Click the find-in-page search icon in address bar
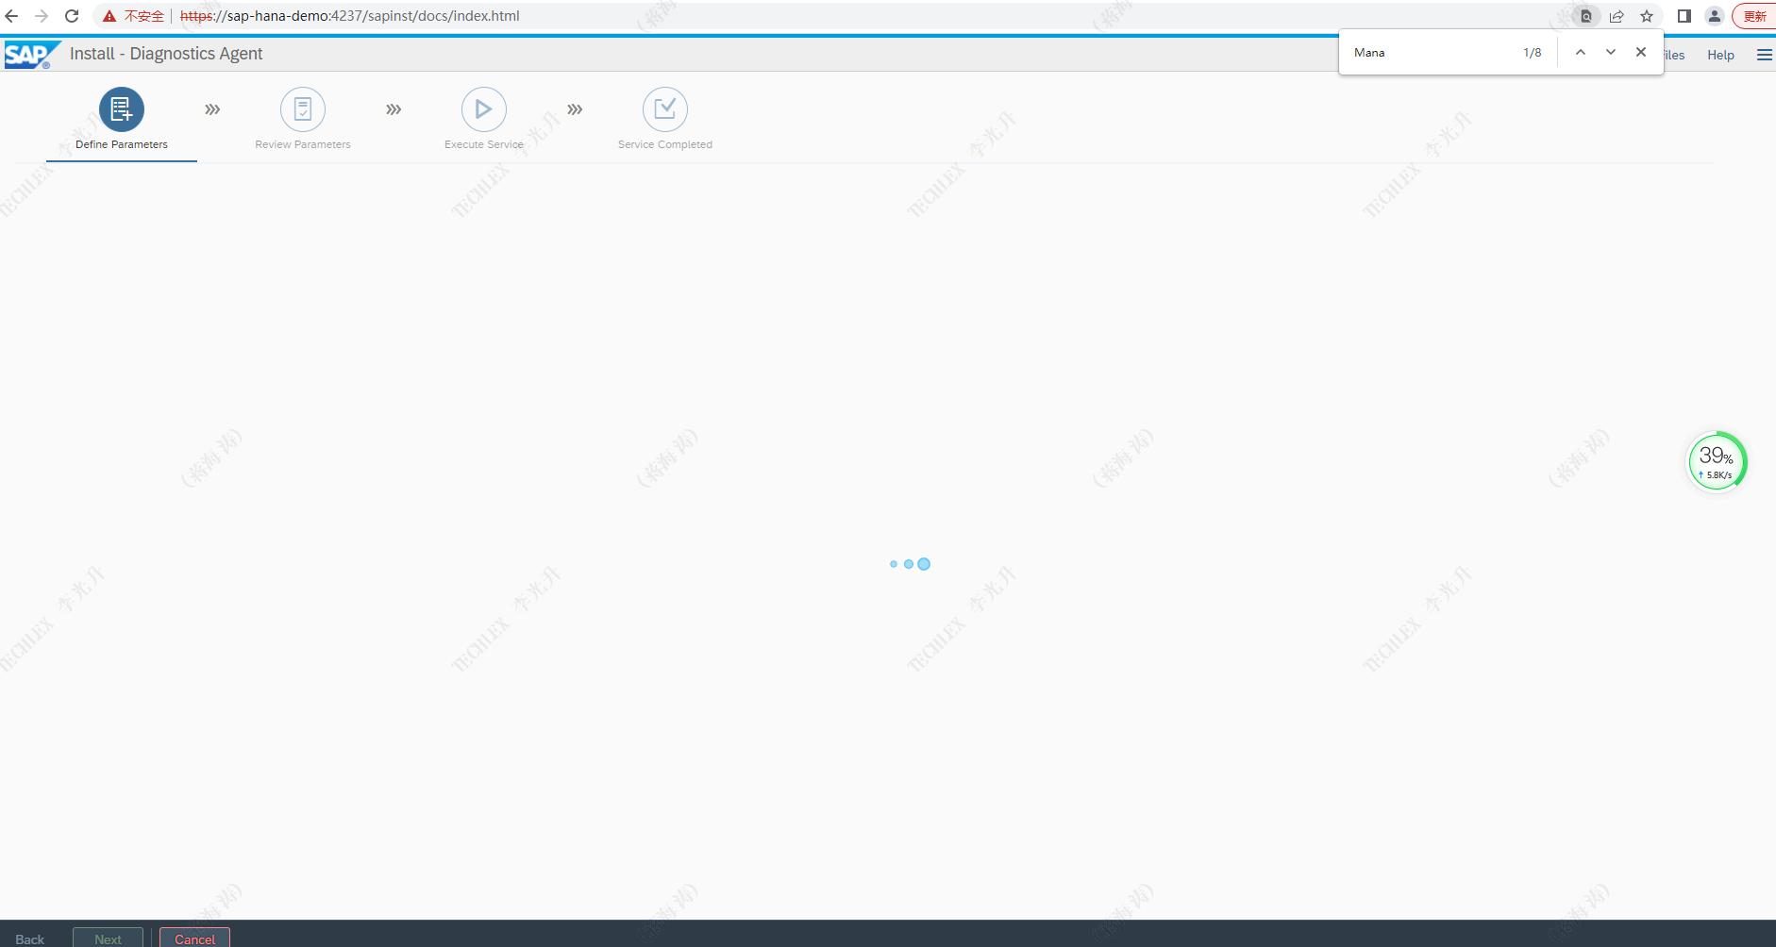This screenshot has height=947, width=1776. point(1586,16)
